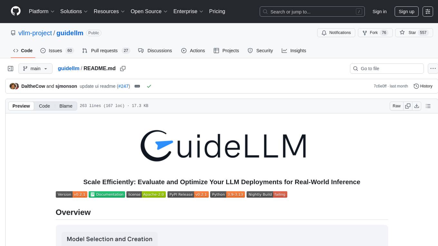
Task: Open the vllm-project owner link
Action: click(x=35, y=33)
